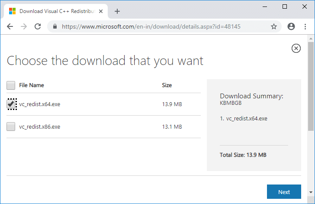315x204 pixels.
Task: Click the vertical page scrollbar thumb
Action: click(x=311, y=87)
